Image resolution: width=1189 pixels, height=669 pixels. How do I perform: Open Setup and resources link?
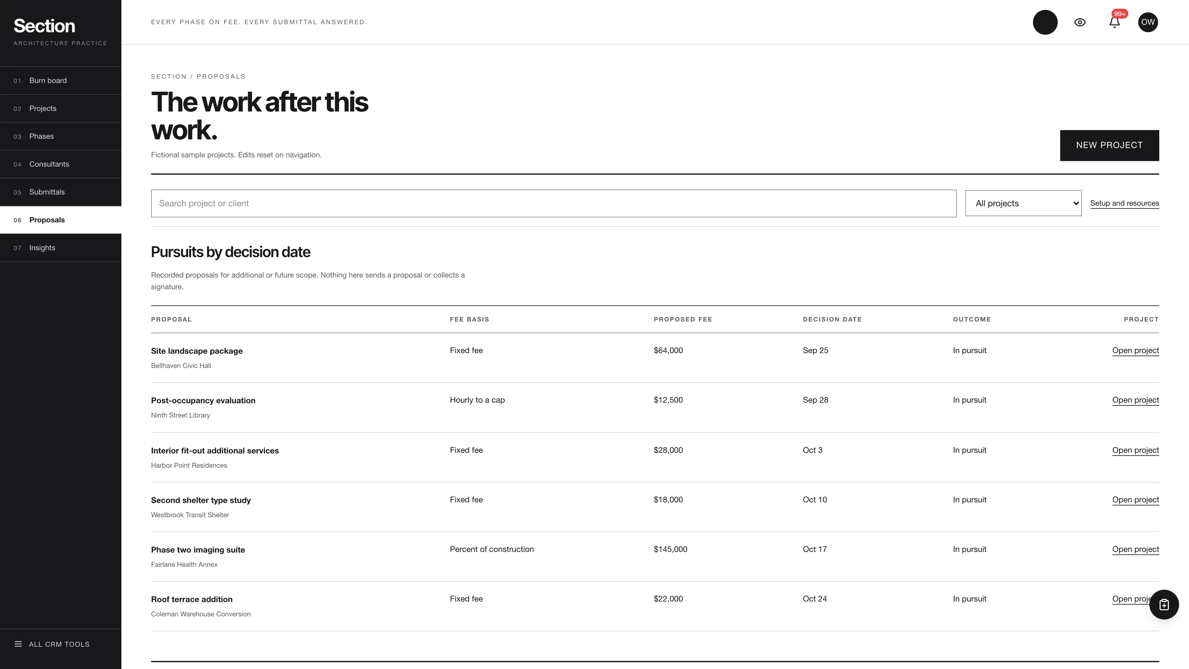(1124, 203)
